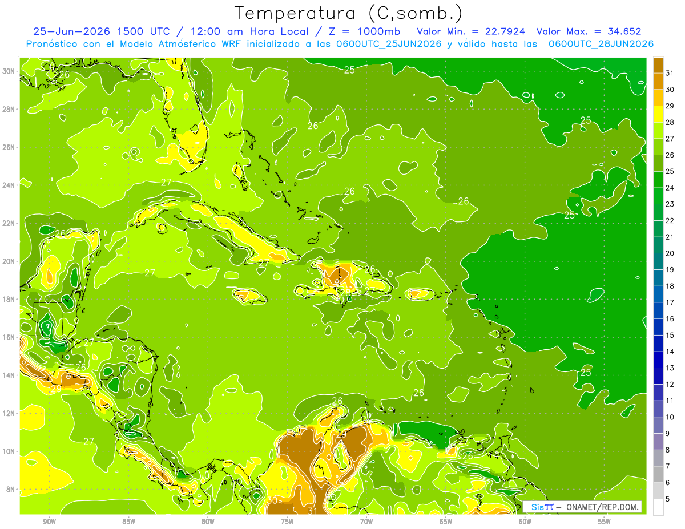Click the '14N' latitude axis label

tap(9, 375)
